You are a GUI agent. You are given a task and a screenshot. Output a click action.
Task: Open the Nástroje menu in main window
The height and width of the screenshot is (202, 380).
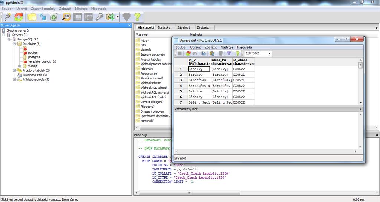click(81, 9)
